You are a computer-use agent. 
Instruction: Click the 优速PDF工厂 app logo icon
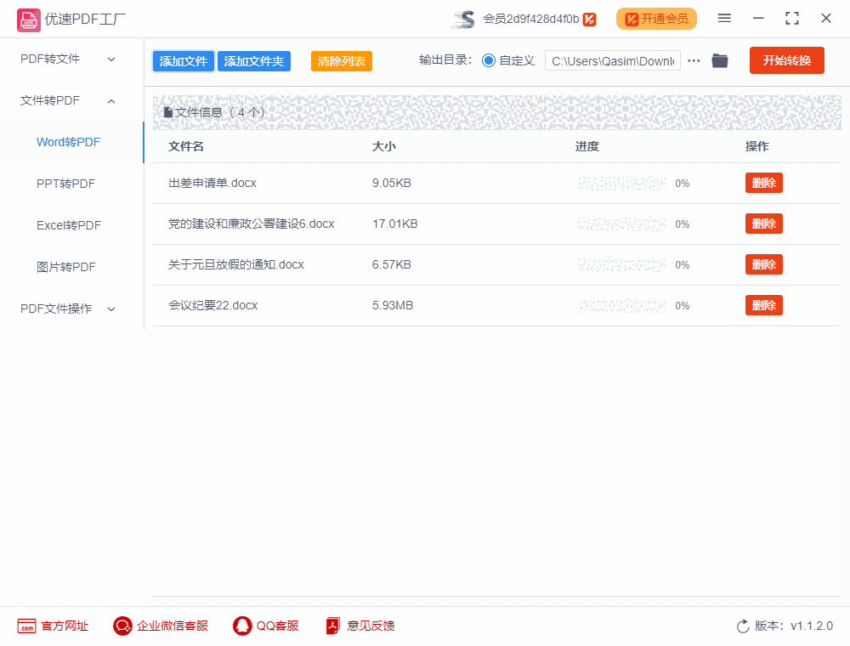coord(28,19)
